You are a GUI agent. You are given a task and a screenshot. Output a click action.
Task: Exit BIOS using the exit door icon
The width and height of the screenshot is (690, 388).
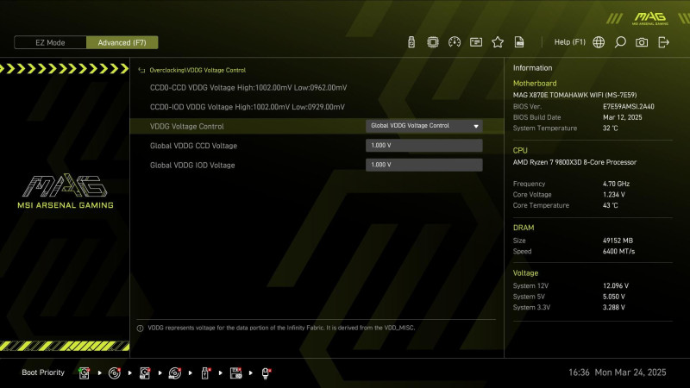coord(663,42)
